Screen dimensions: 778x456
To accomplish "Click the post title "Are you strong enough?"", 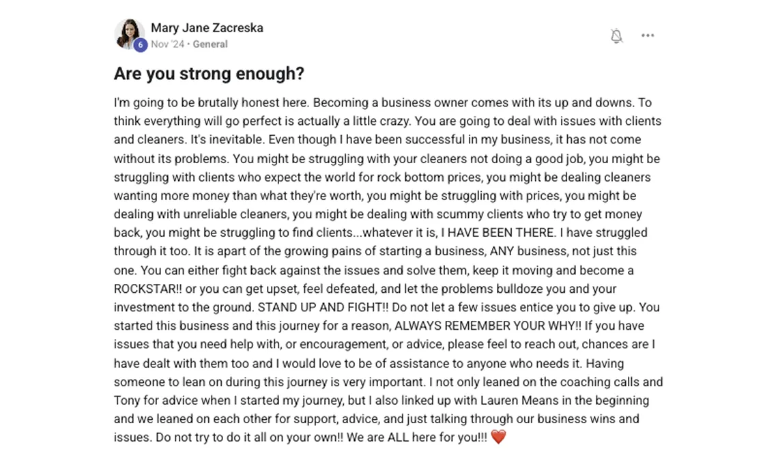I will (209, 74).
